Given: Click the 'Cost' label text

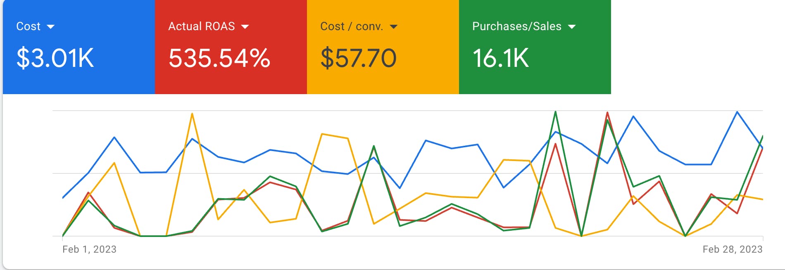Looking at the screenshot, I should (x=28, y=26).
